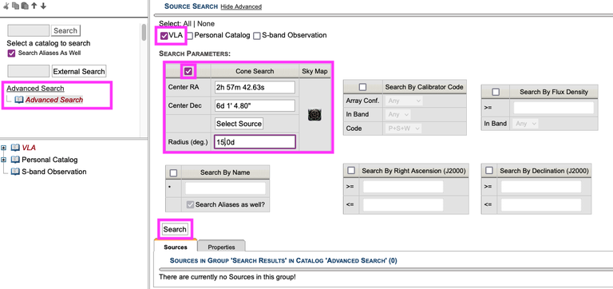
Task: Click the VLA catalog book icon
Action: (15, 148)
